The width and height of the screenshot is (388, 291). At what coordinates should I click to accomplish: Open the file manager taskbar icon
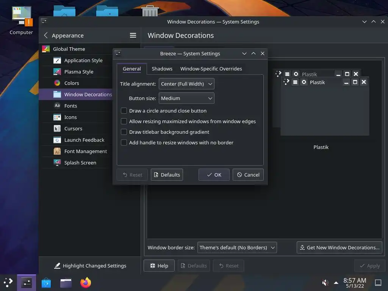[66, 283]
